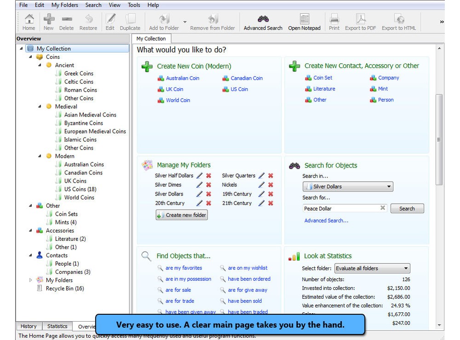460x340 pixels.
Task: Click the Export to PDF icon
Action: tap(360, 22)
